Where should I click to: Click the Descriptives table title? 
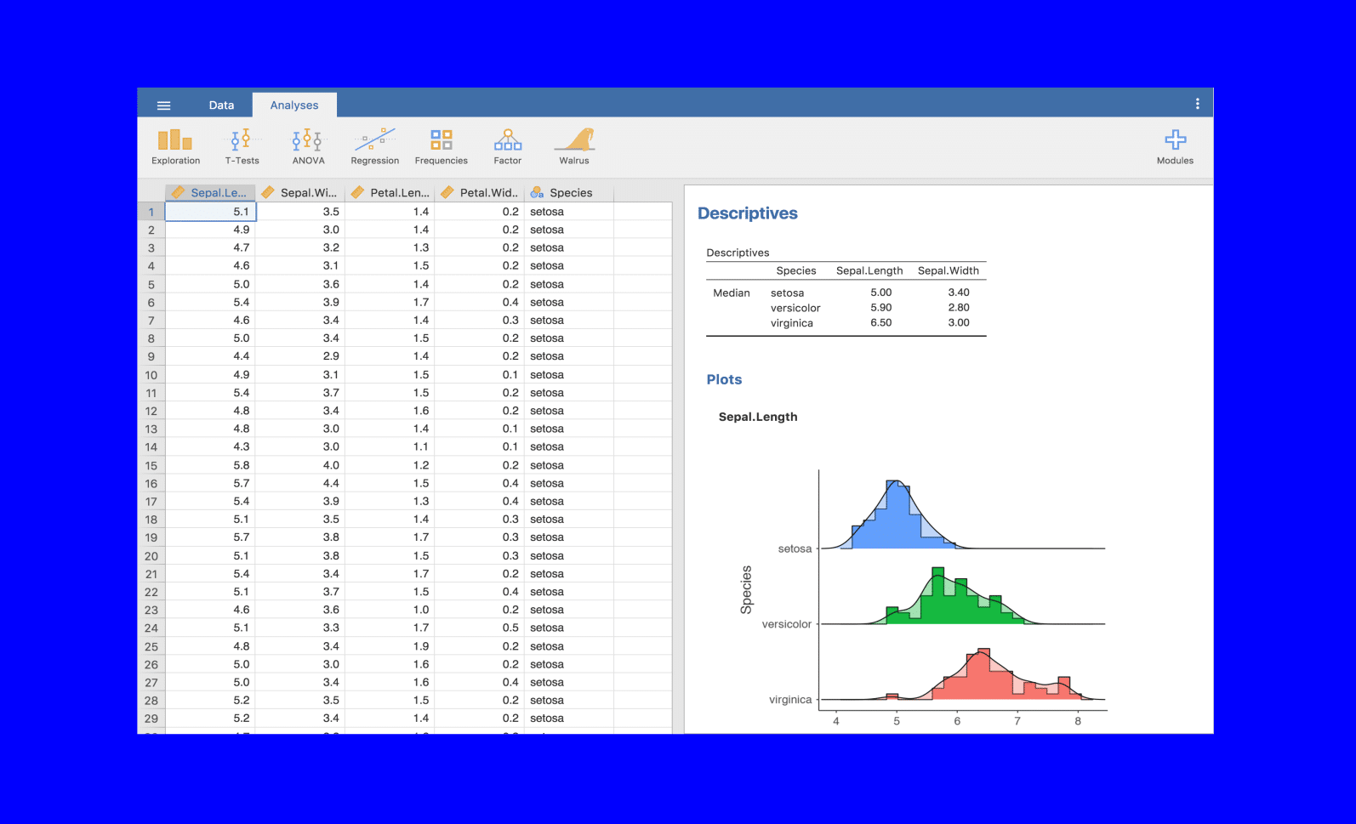tap(738, 253)
